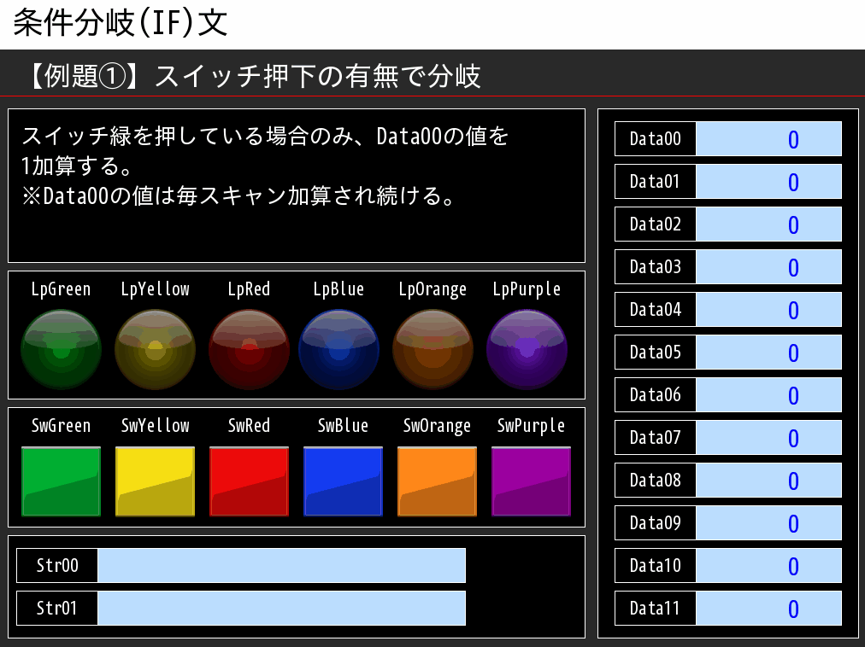Click the LpBlue lamp indicator
865x647 pixels.
click(338, 348)
